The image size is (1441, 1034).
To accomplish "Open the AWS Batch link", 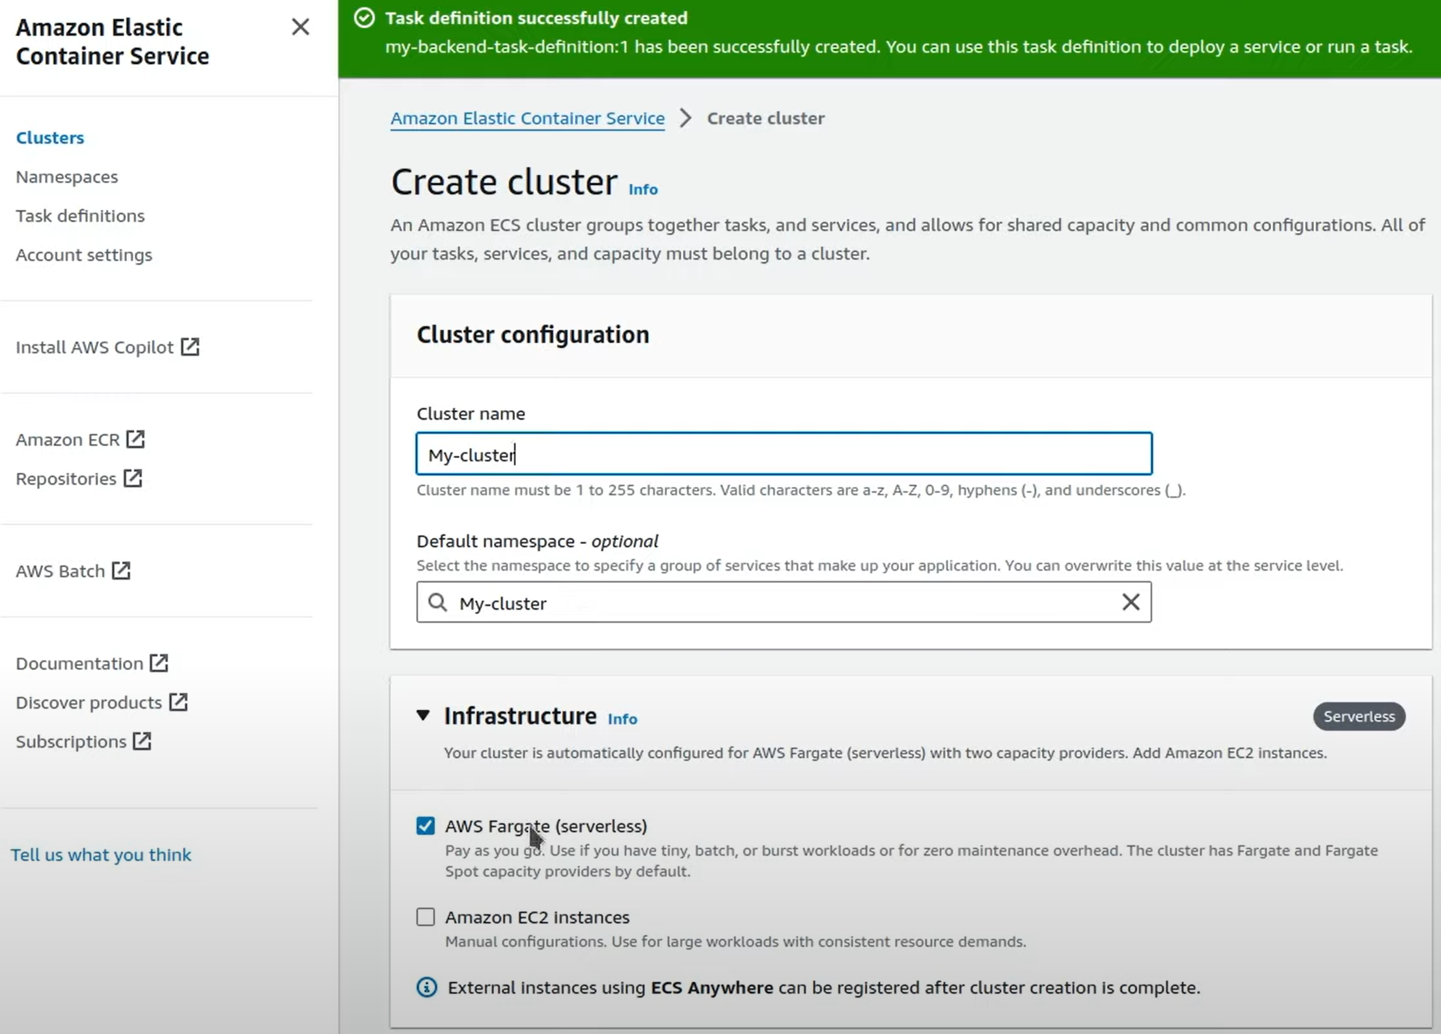I will [x=61, y=571].
